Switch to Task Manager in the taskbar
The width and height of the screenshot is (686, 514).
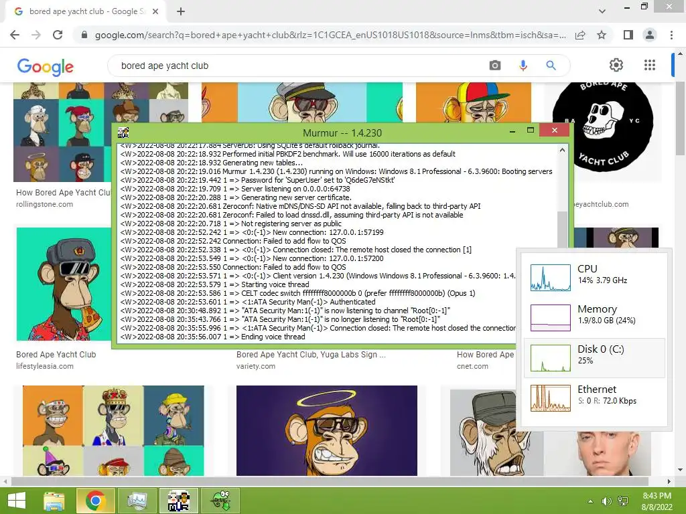(137, 501)
